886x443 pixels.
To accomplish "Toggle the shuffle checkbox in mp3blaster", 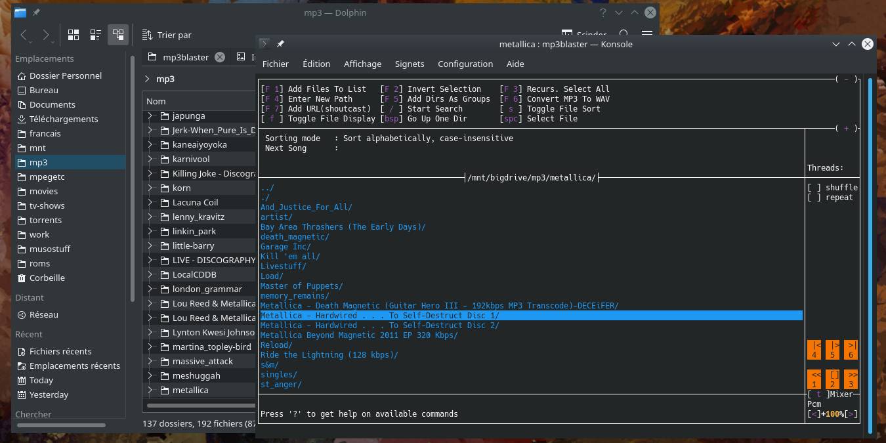I will coord(814,188).
